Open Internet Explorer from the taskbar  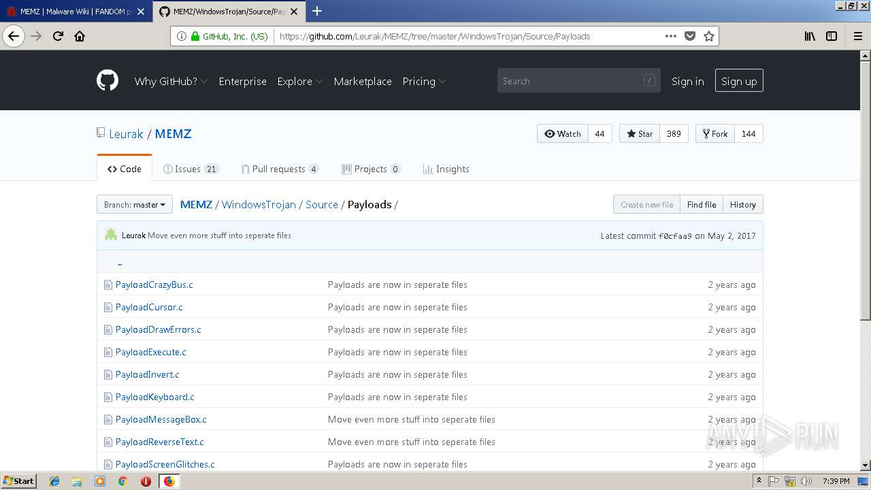(x=54, y=481)
